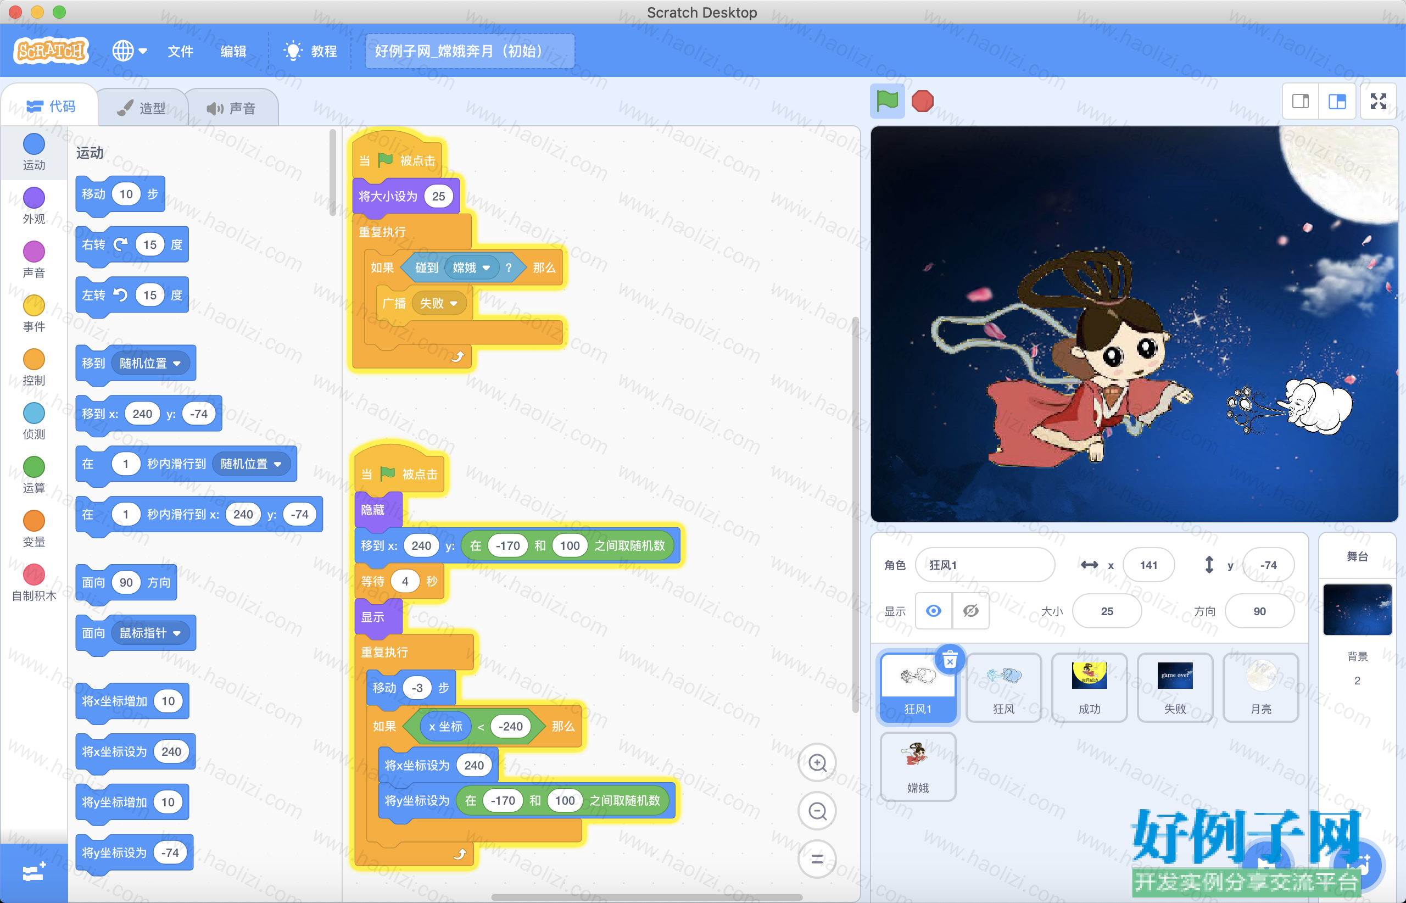Click the green flag to run project
The image size is (1406, 903).
[x=886, y=102]
